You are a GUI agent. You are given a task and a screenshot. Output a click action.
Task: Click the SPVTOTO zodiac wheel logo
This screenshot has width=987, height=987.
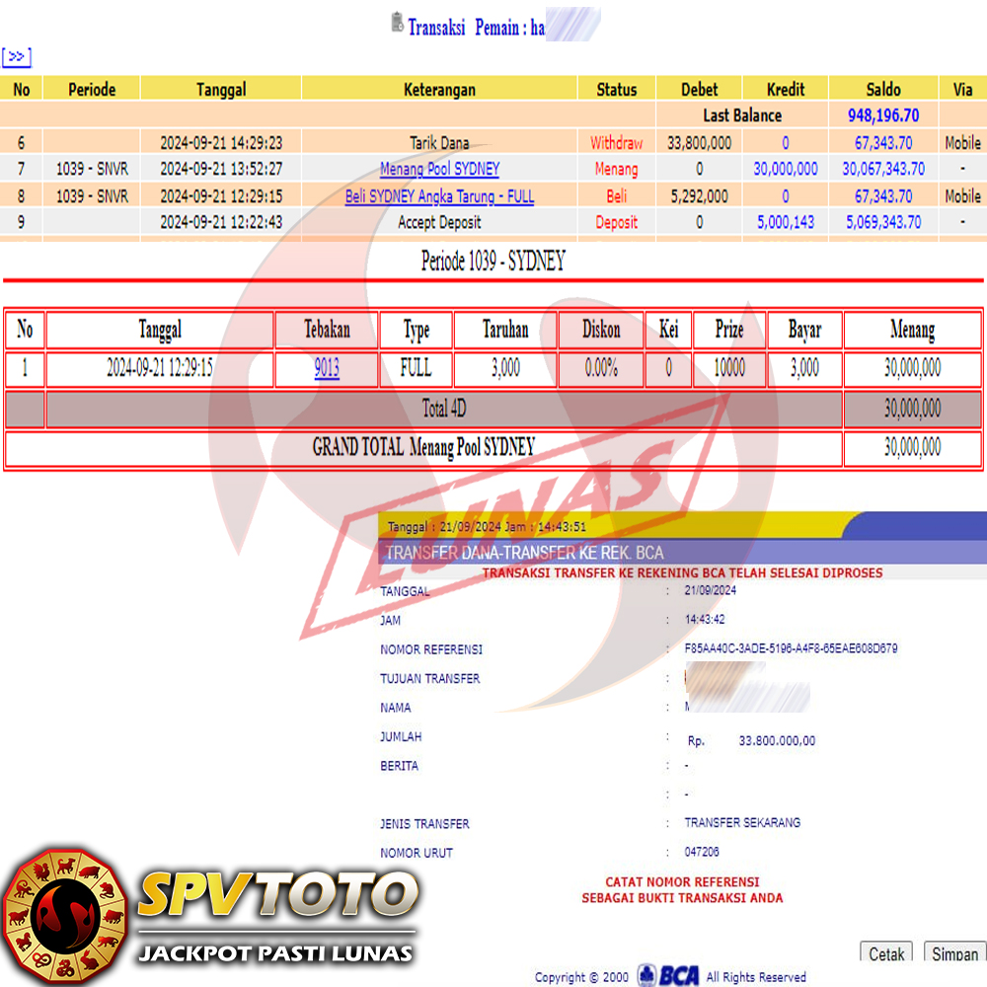pos(65,913)
